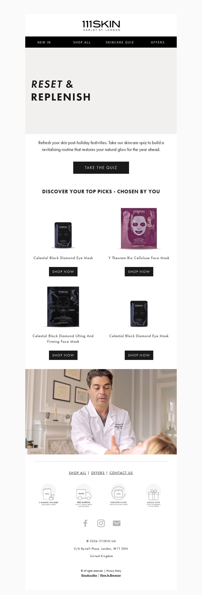Click the email envelope icon
This screenshot has width=202, height=595.
click(x=116, y=523)
